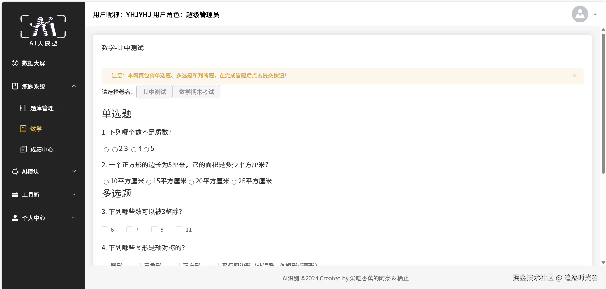Open 题库管理 via its notebook icon
The image size is (606, 289).
23,108
